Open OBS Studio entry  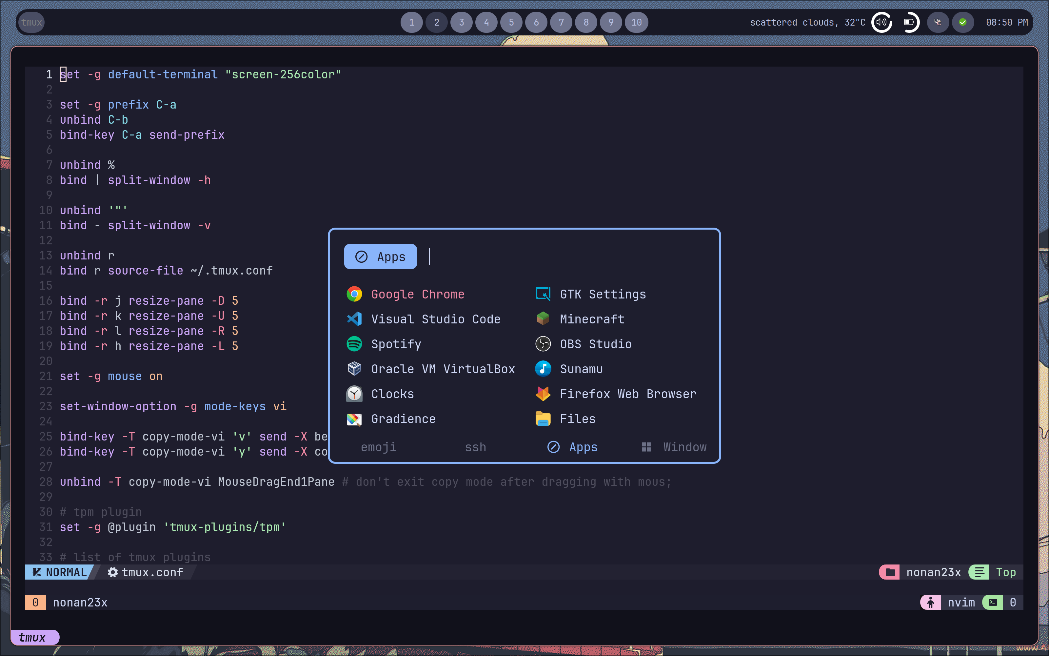click(619, 344)
